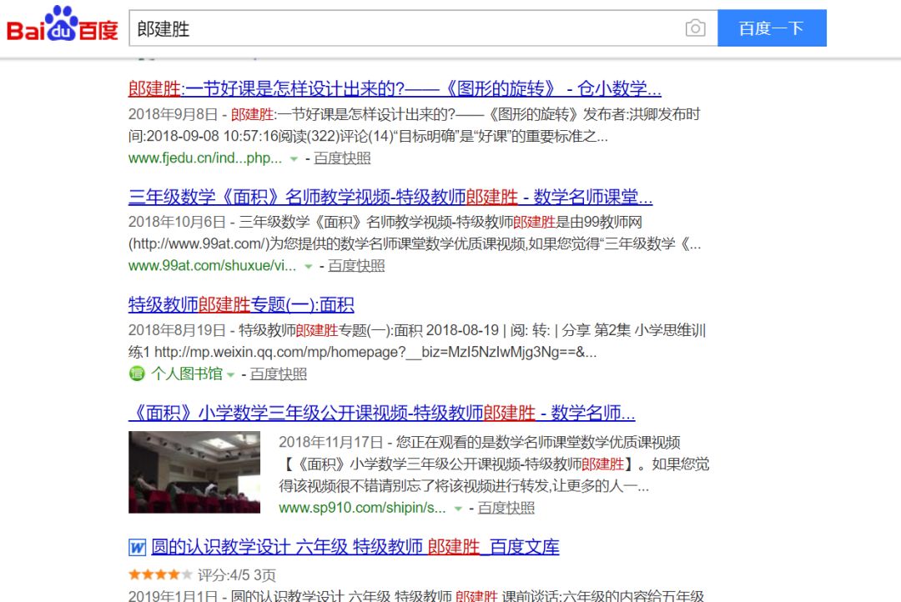Image resolution: width=901 pixels, height=602 pixels.
Task: Expand dropdown arrow next to www.fjedu.cn URL
Action: tap(294, 159)
